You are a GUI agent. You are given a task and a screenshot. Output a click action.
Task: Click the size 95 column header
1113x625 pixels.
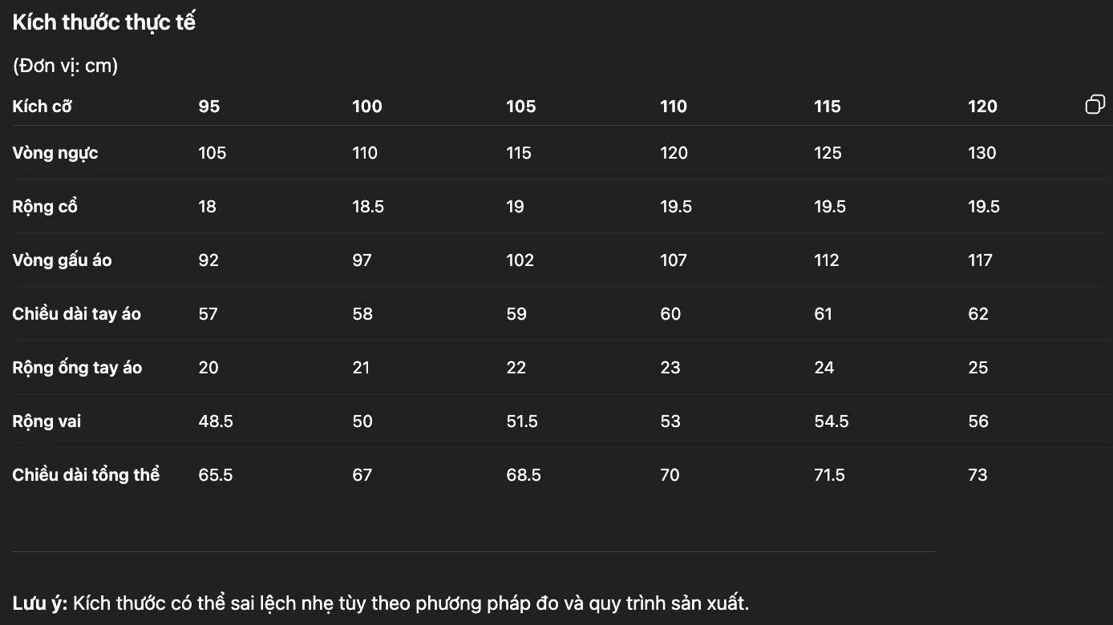(209, 107)
